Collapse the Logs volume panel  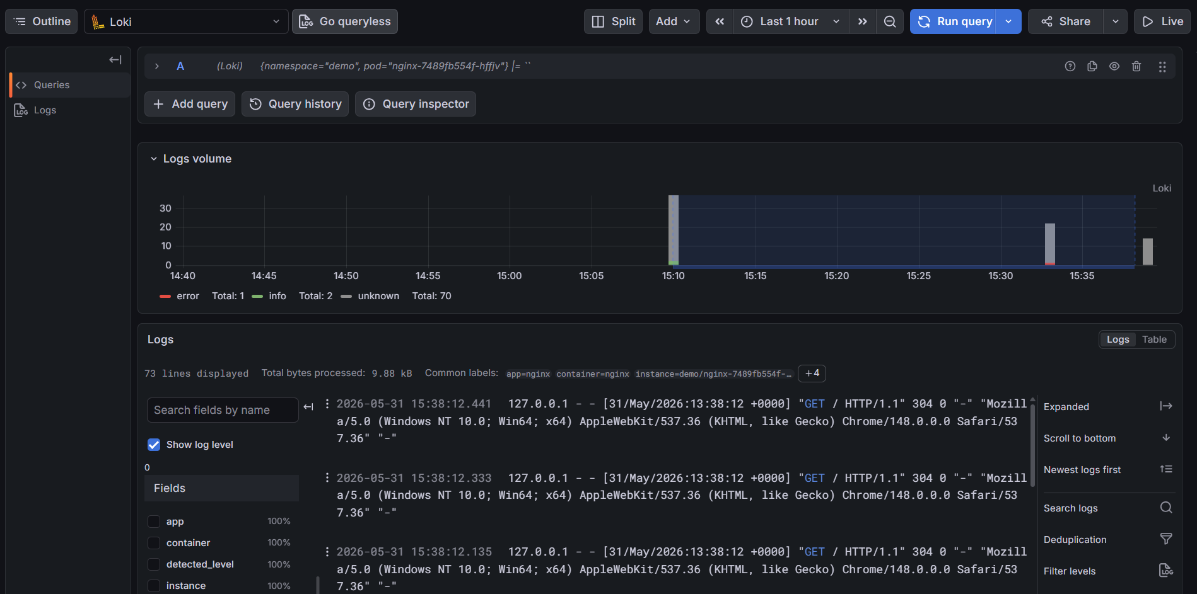pos(153,159)
